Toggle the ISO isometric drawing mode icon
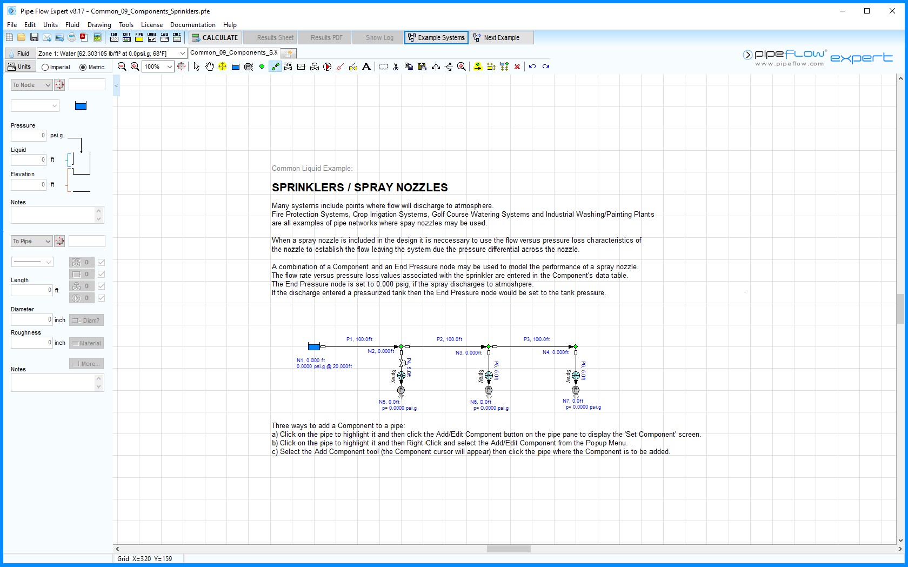Screen dimensions: 908x567 click(113, 37)
